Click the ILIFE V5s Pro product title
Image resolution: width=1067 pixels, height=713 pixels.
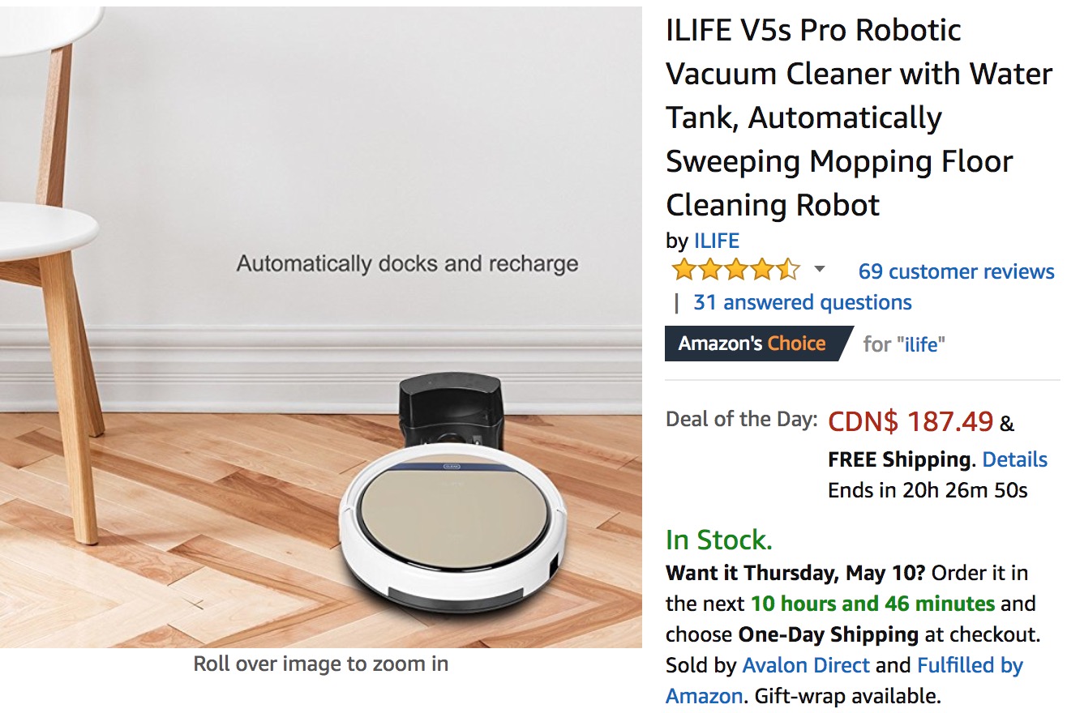coord(859,117)
